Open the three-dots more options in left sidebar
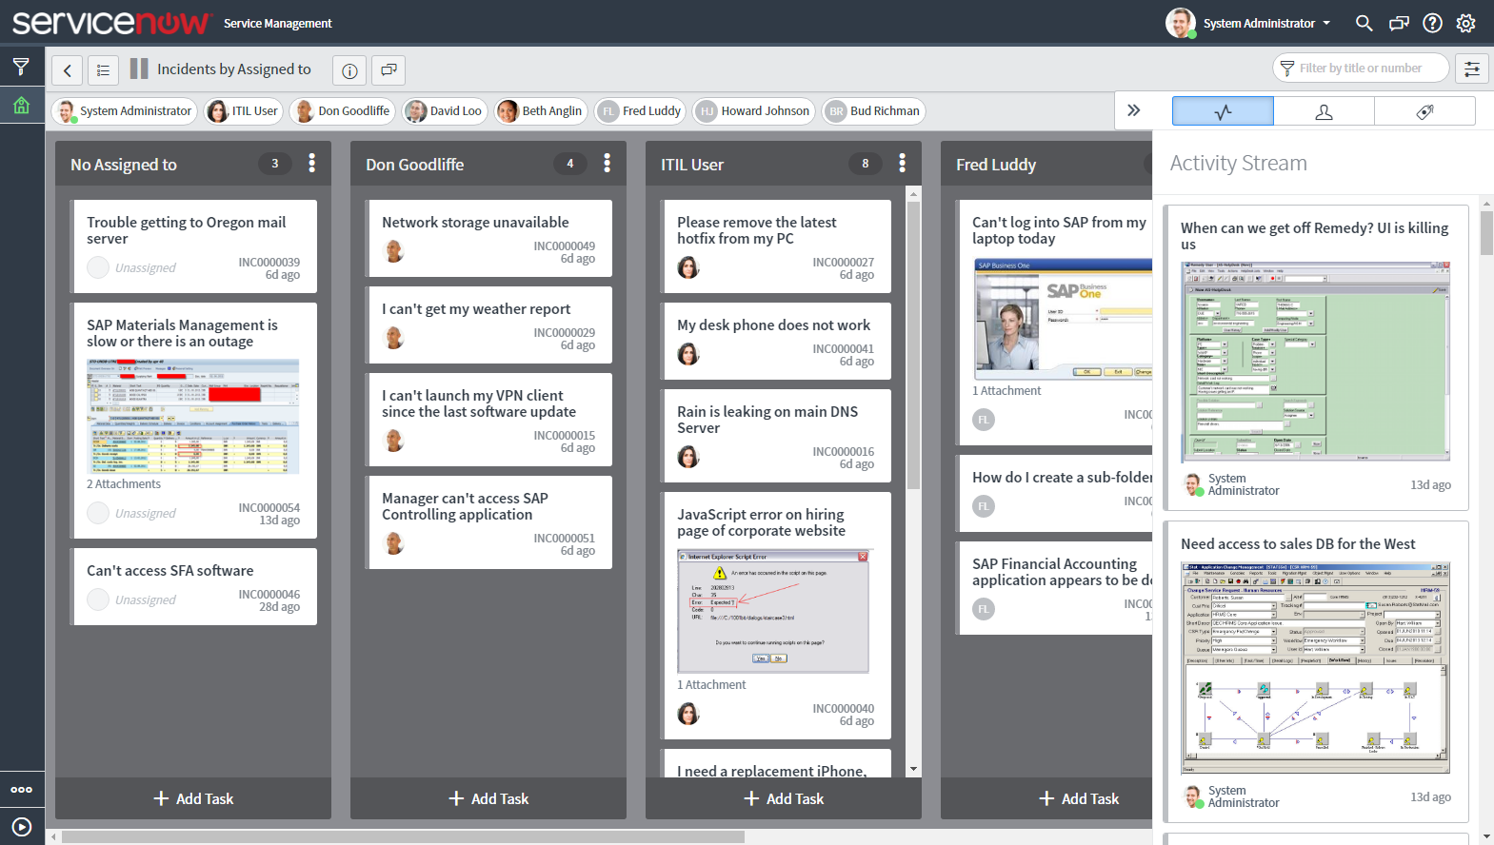The width and height of the screenshot is (1494, 845). 21,790
